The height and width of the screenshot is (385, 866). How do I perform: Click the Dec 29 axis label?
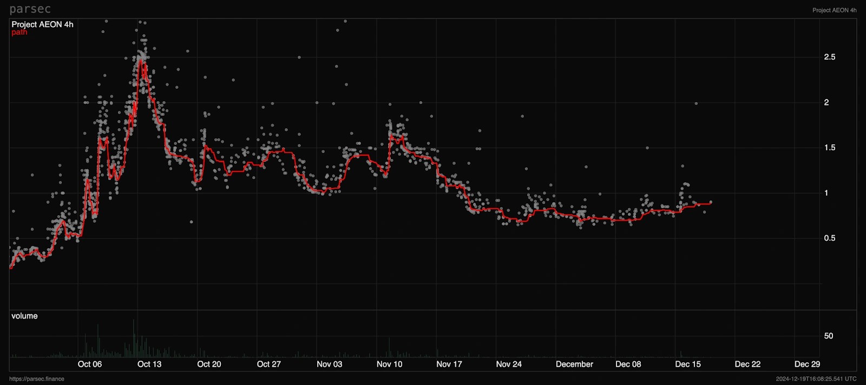807,364
